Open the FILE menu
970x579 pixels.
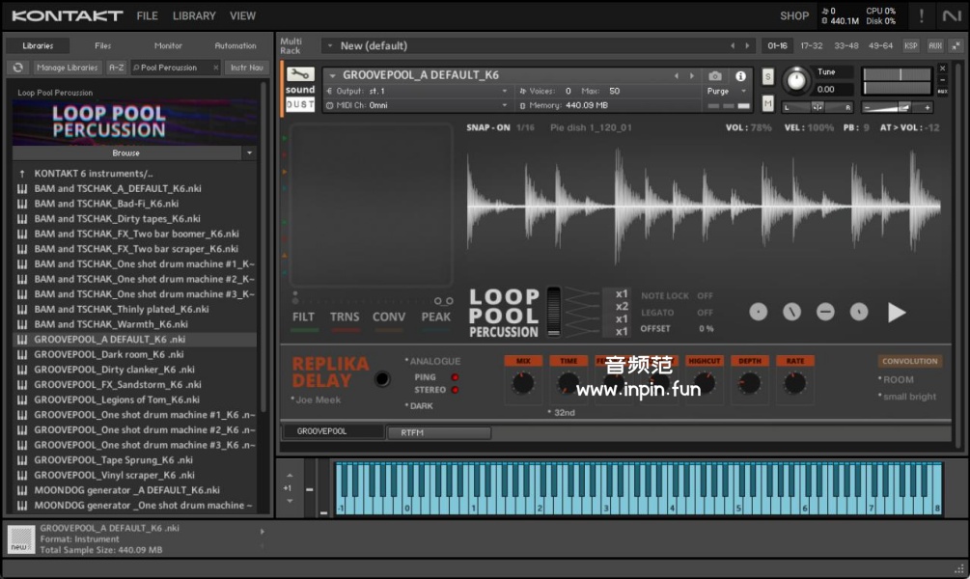click(147, 15)
